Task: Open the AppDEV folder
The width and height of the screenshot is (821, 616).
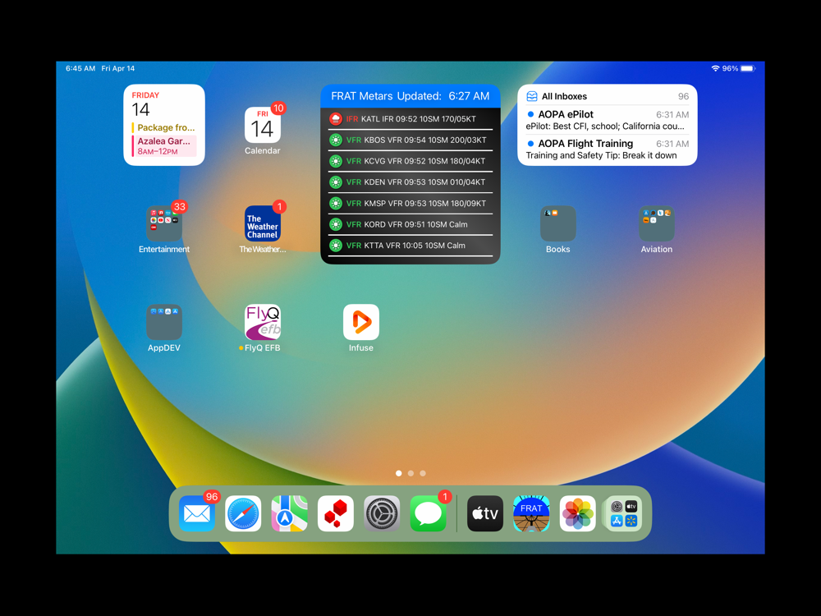Action: pyautogui.click(x=164, y=322)
